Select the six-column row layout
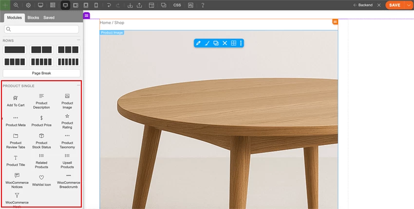The height and width of the screenshot is (209, 414). (68, 62)
